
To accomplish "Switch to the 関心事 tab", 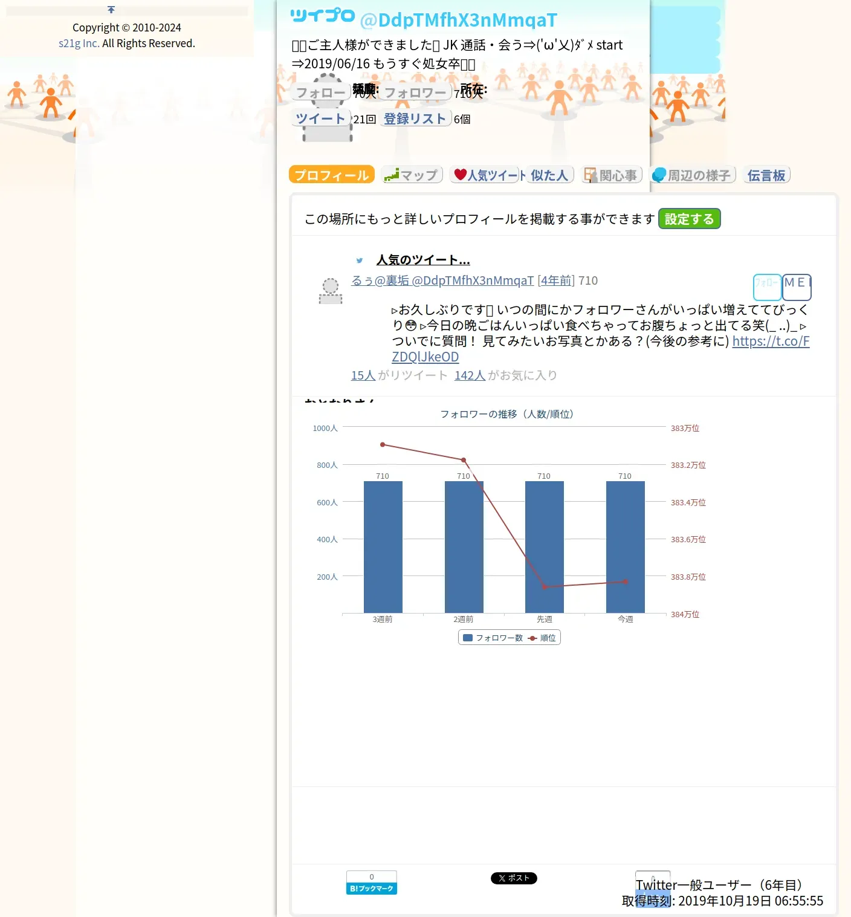I will 611,175.
